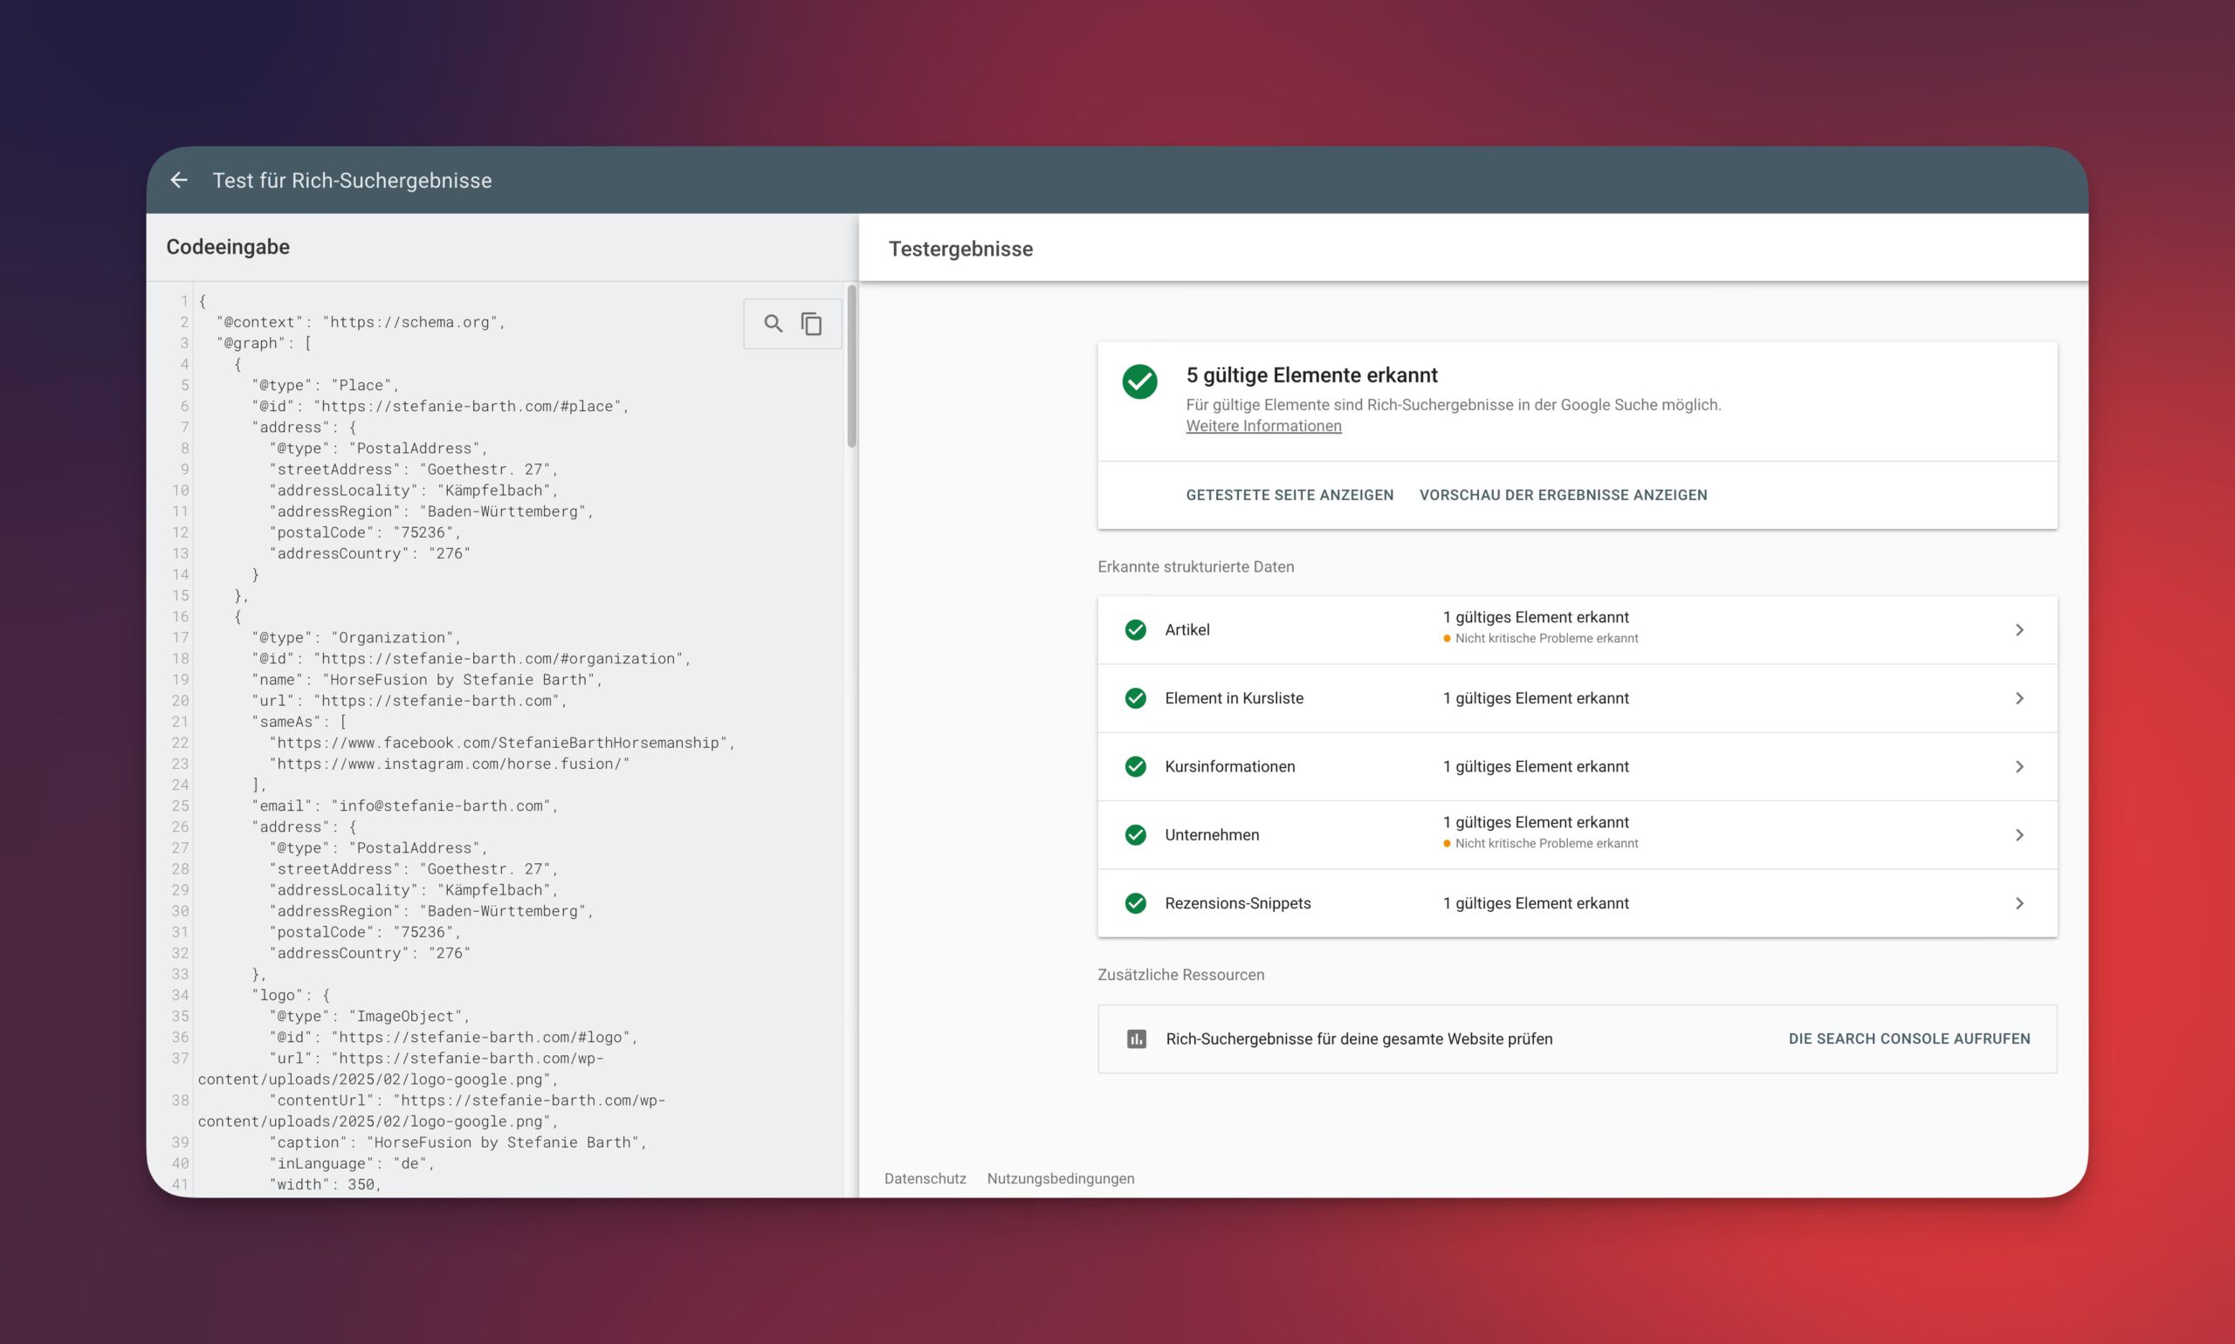Open the Nutzungsbedingungen footer link
2235x1344 pixels.
pos(1060,1178)
